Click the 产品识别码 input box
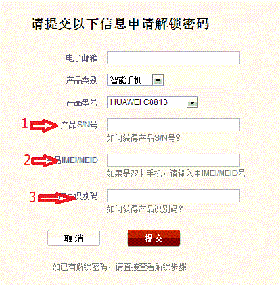 coord(174,196)
